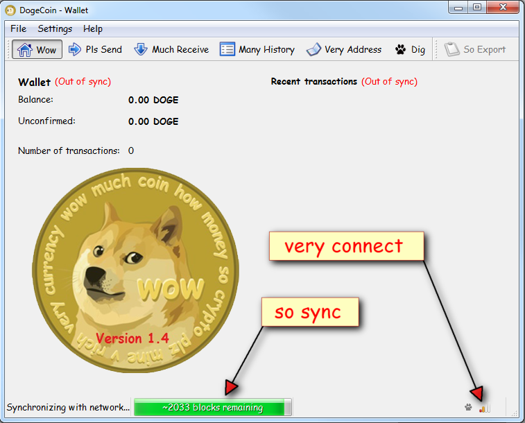The width and height of the screenshot is (525, 423).
Task: Click the Unconfirmed 0.00 DOGE value
Action: (153, 121)
